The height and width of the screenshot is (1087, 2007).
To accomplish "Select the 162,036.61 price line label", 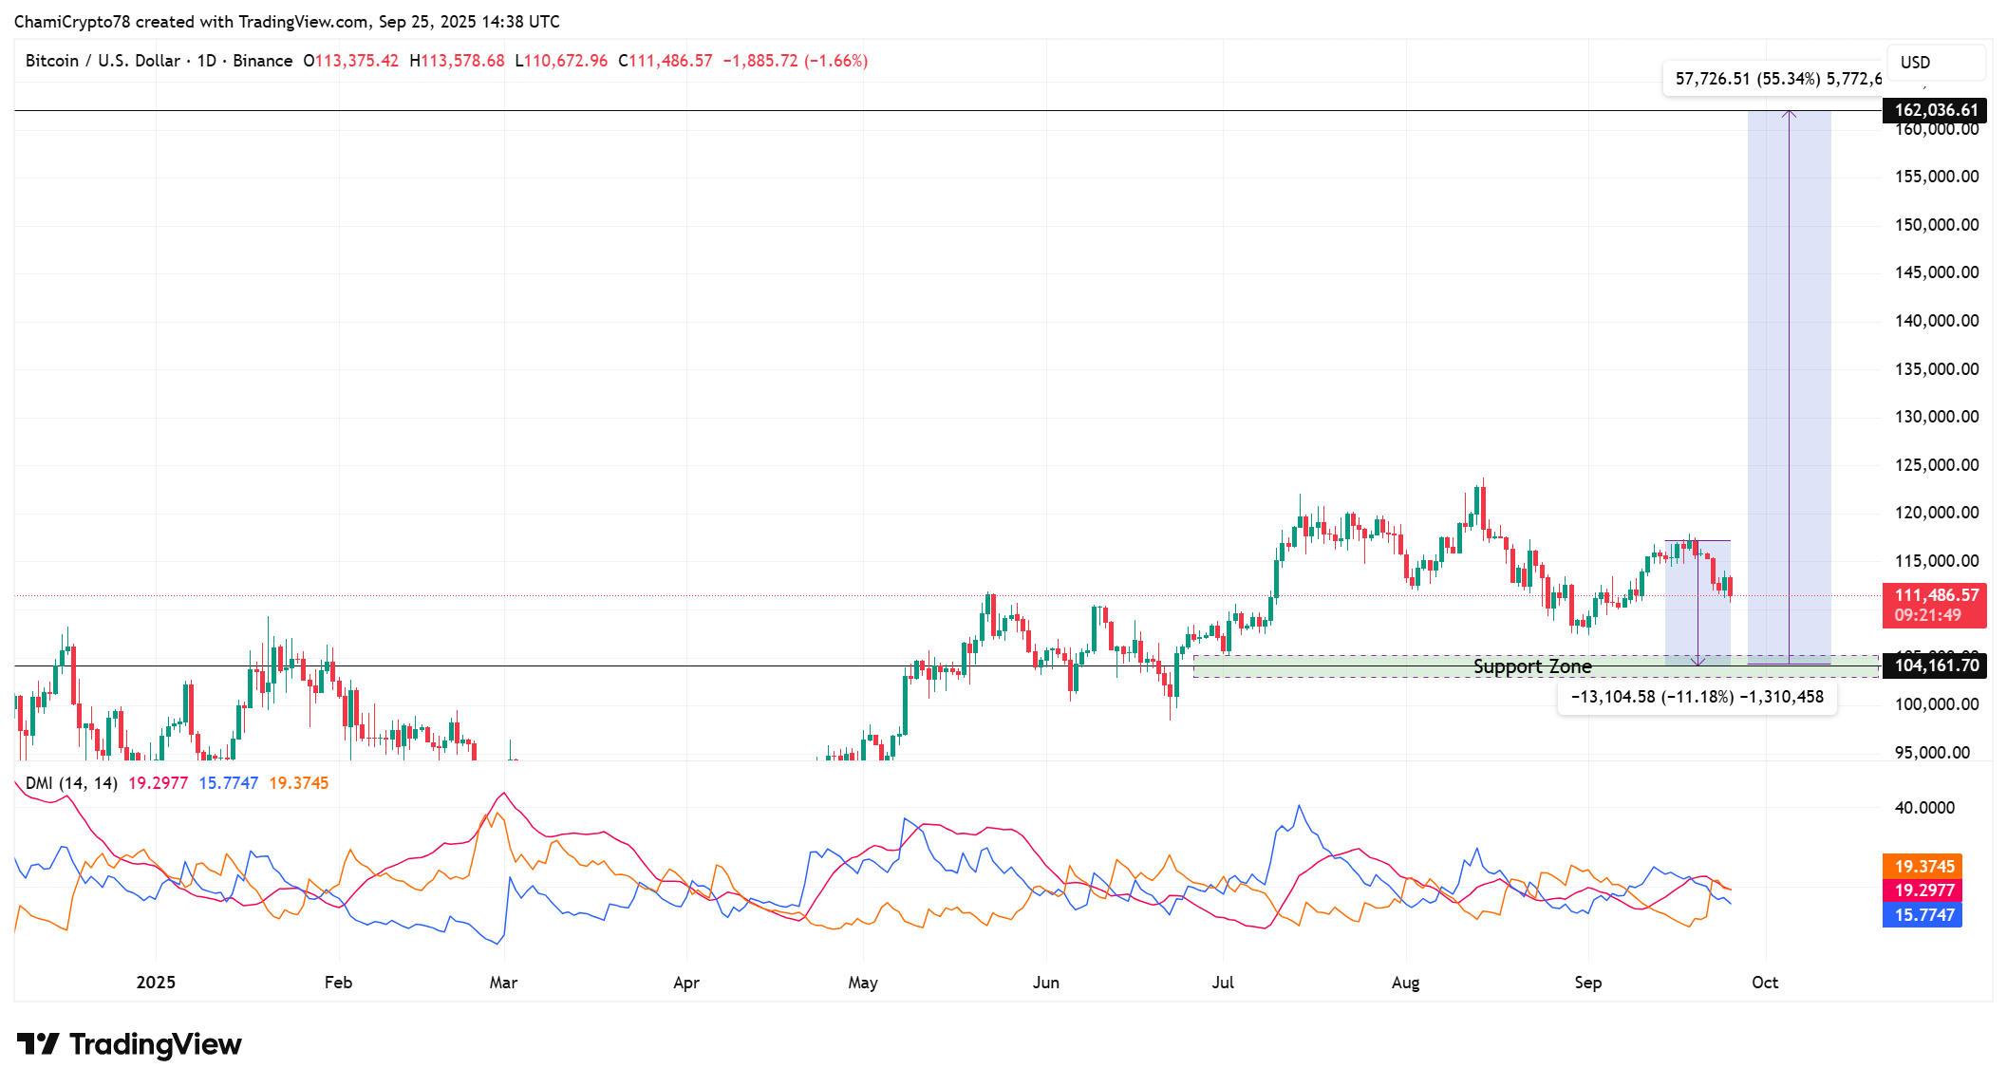I will pyautogui.click(x=1935, y=110).
